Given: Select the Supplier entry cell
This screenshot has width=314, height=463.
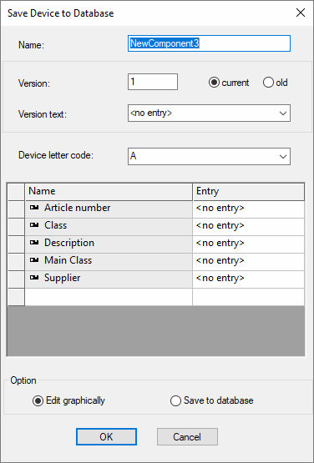Looking at the screenshot, I should click(x=249, y=279).
